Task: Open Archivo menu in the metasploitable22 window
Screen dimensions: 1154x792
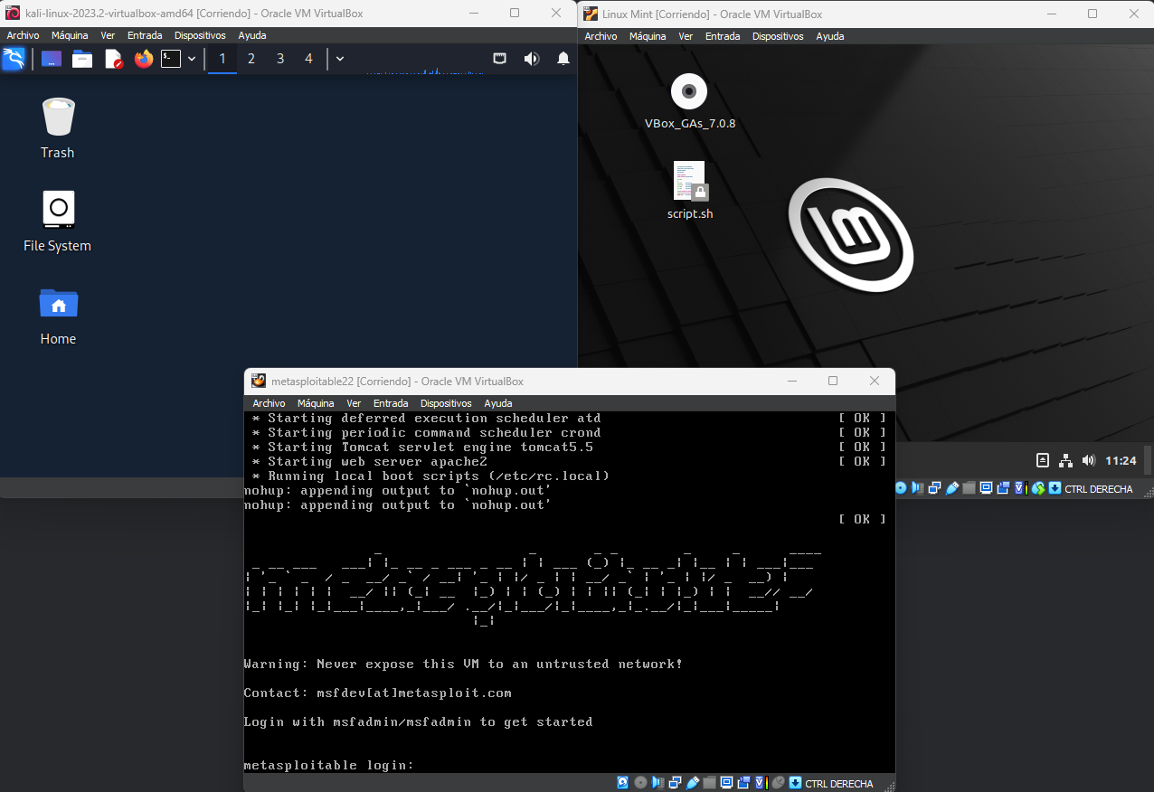Action: (269, 403)
